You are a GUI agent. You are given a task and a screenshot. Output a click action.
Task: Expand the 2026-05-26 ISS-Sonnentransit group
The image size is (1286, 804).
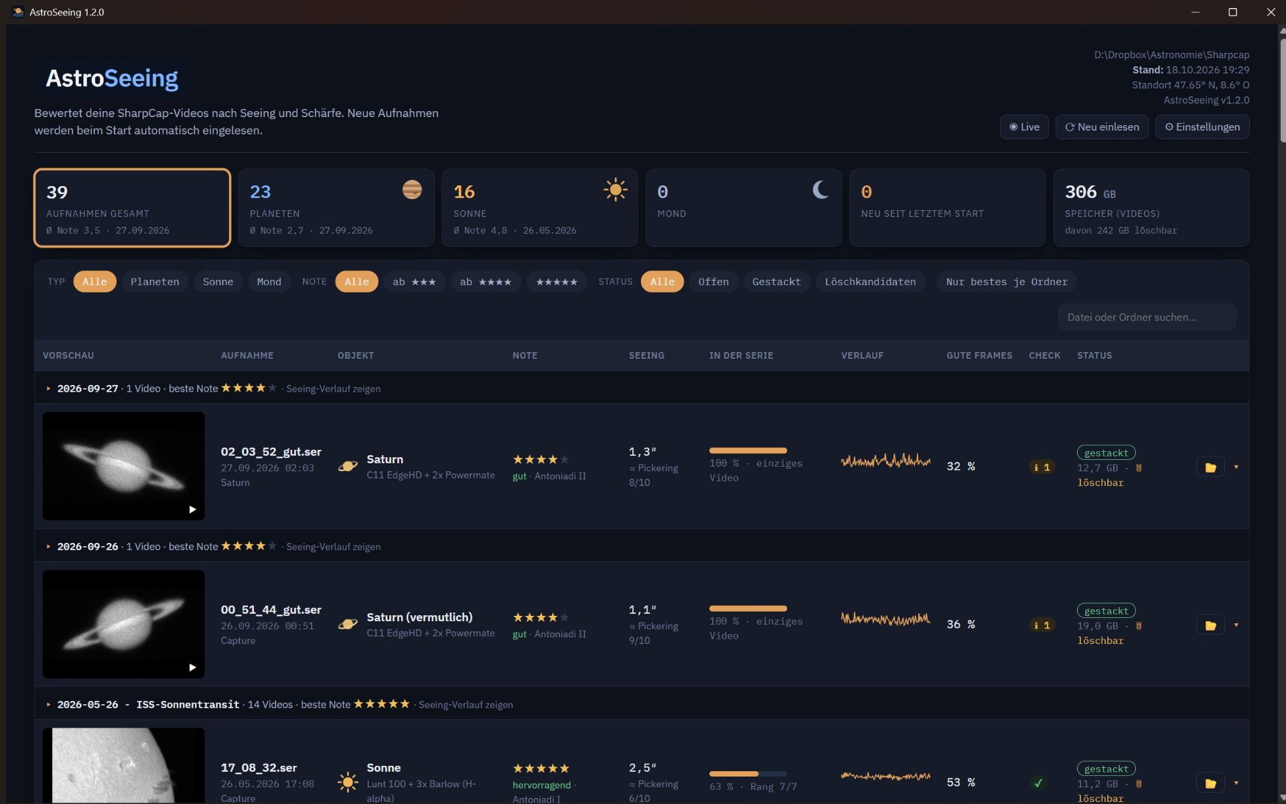click(48, 704)
